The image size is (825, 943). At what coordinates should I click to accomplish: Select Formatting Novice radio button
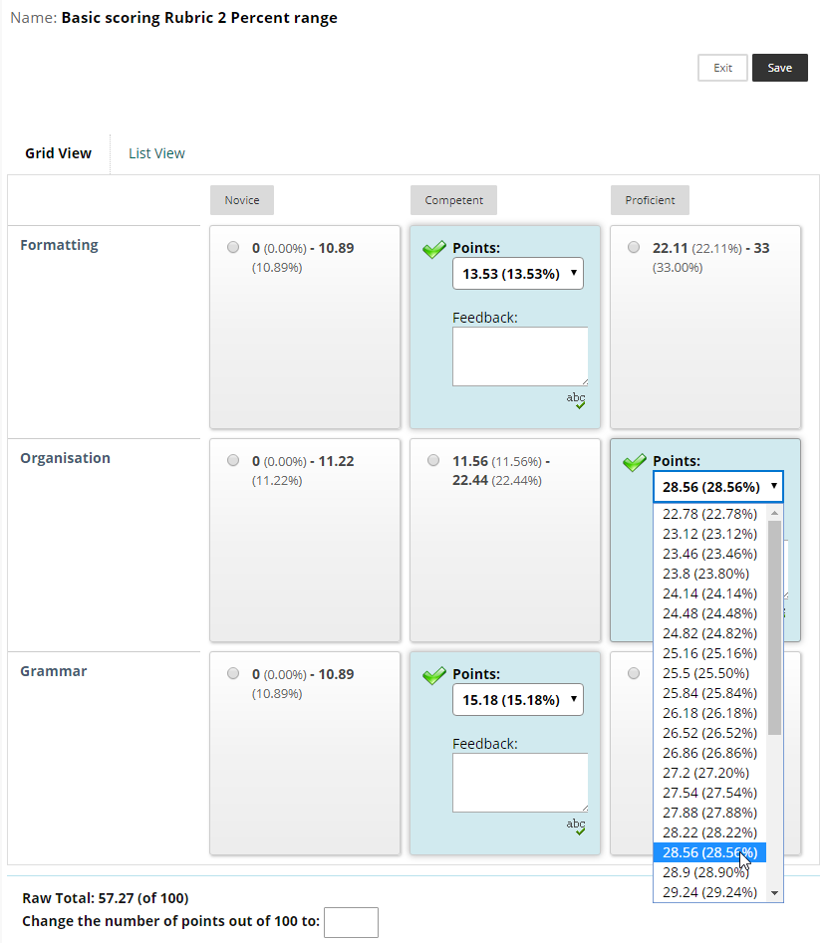233,247
